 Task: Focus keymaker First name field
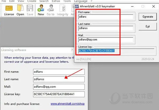(x=106, y=17)
